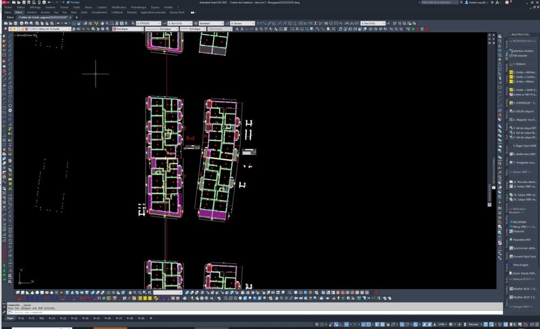The image size is (540, 329).
Task: Select the Pan hand tool
Action: tap(102, 23)
